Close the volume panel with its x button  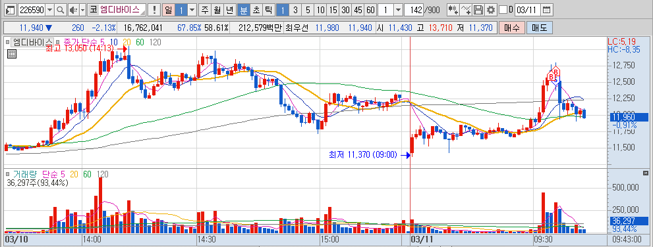(646, 173)
